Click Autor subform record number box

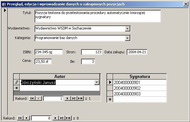pyautogui.click(x=53, y=99)
